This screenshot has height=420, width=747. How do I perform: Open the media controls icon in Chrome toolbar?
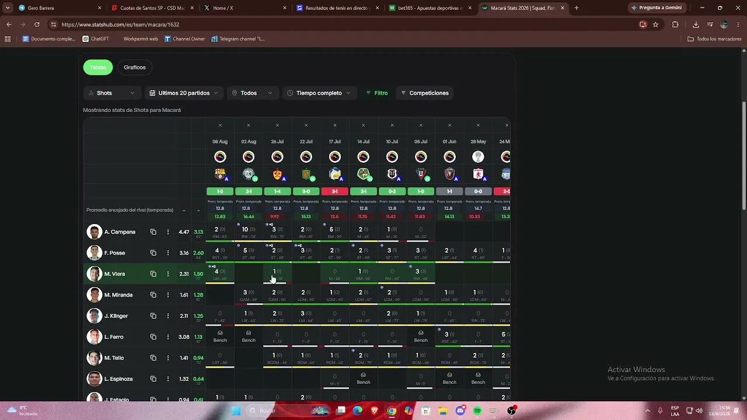(710, 24)
